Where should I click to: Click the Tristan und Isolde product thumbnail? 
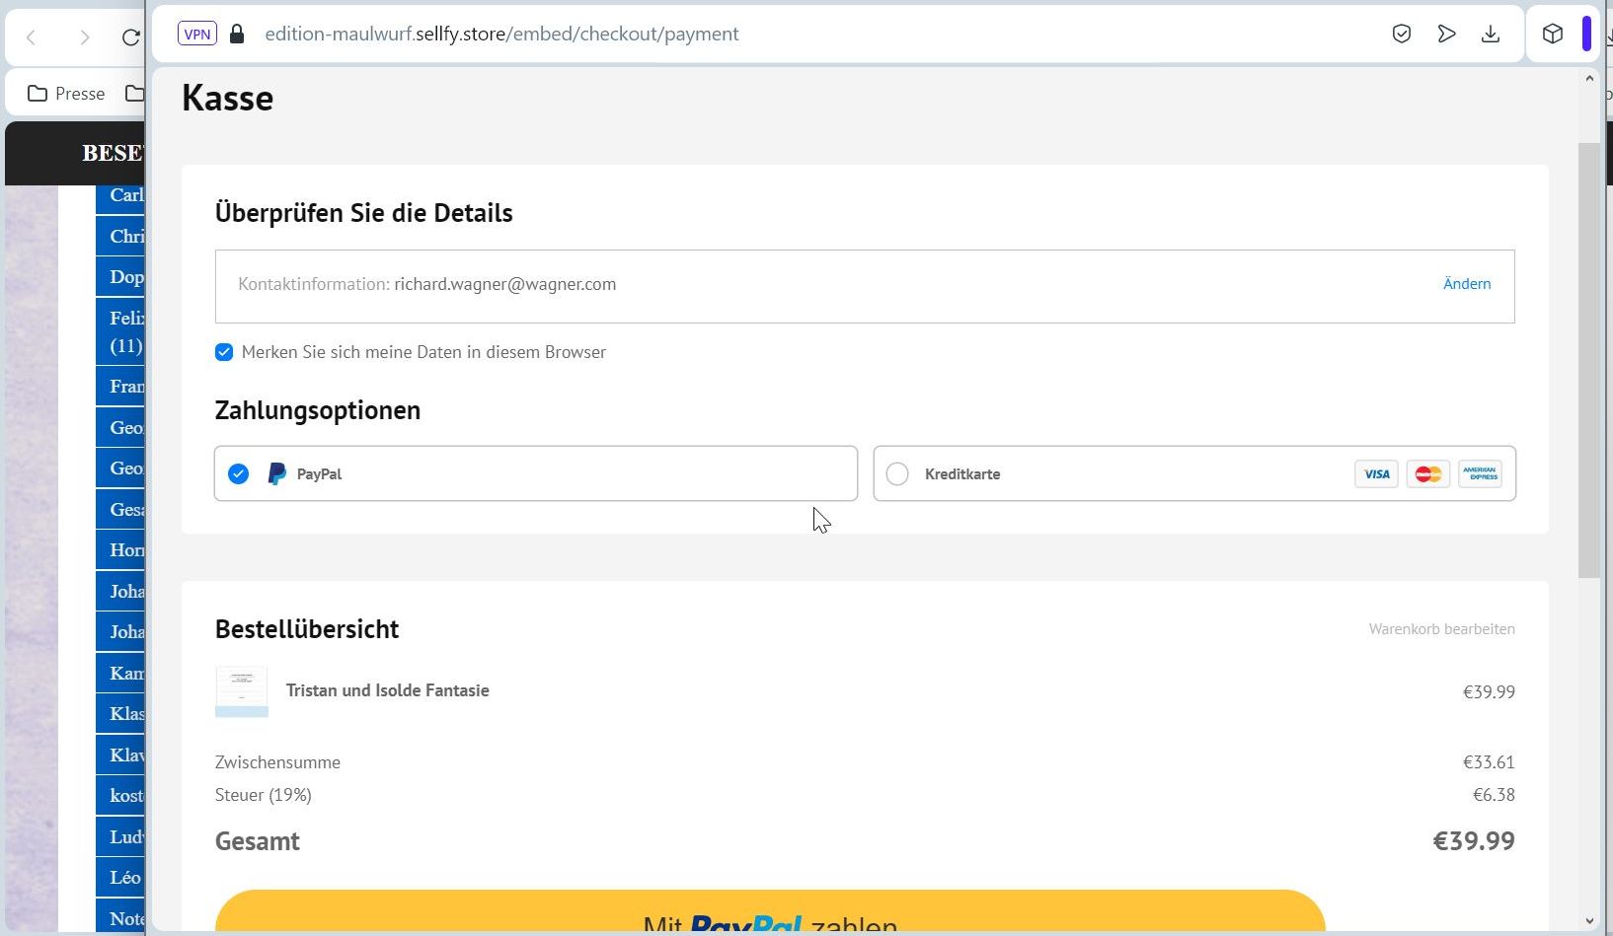tap(242, 691)
